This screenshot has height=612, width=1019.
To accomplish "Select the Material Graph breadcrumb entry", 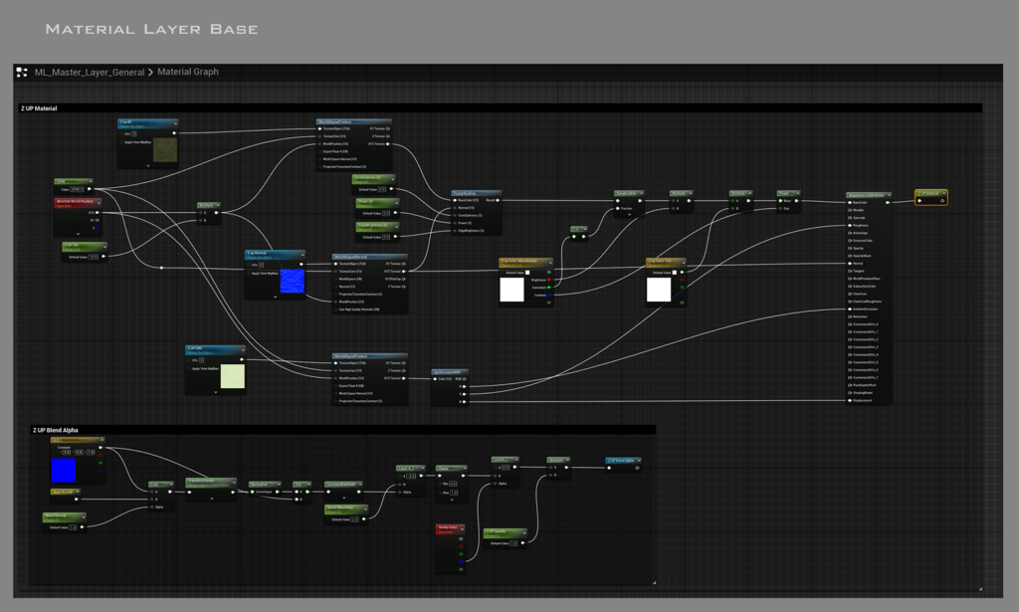I will tap(187, 72).
